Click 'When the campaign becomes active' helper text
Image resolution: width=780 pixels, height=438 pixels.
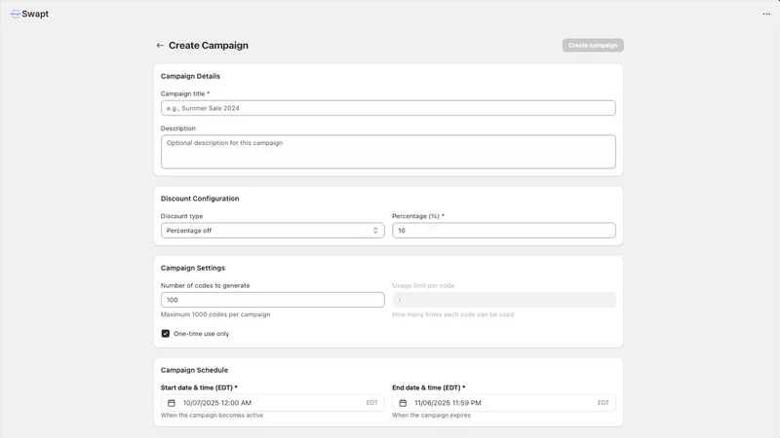pos(212,416)
